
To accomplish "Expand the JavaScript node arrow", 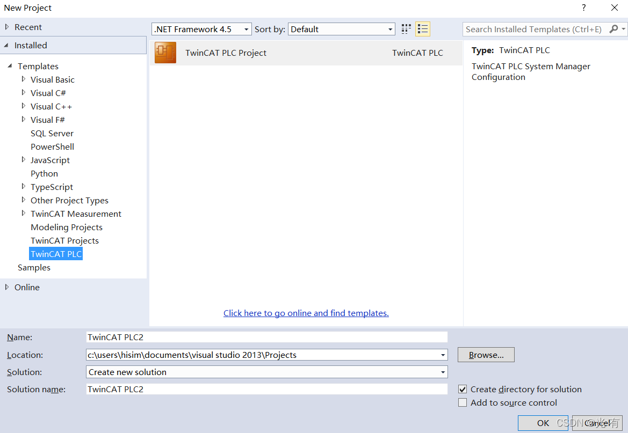I will point(23,160).
